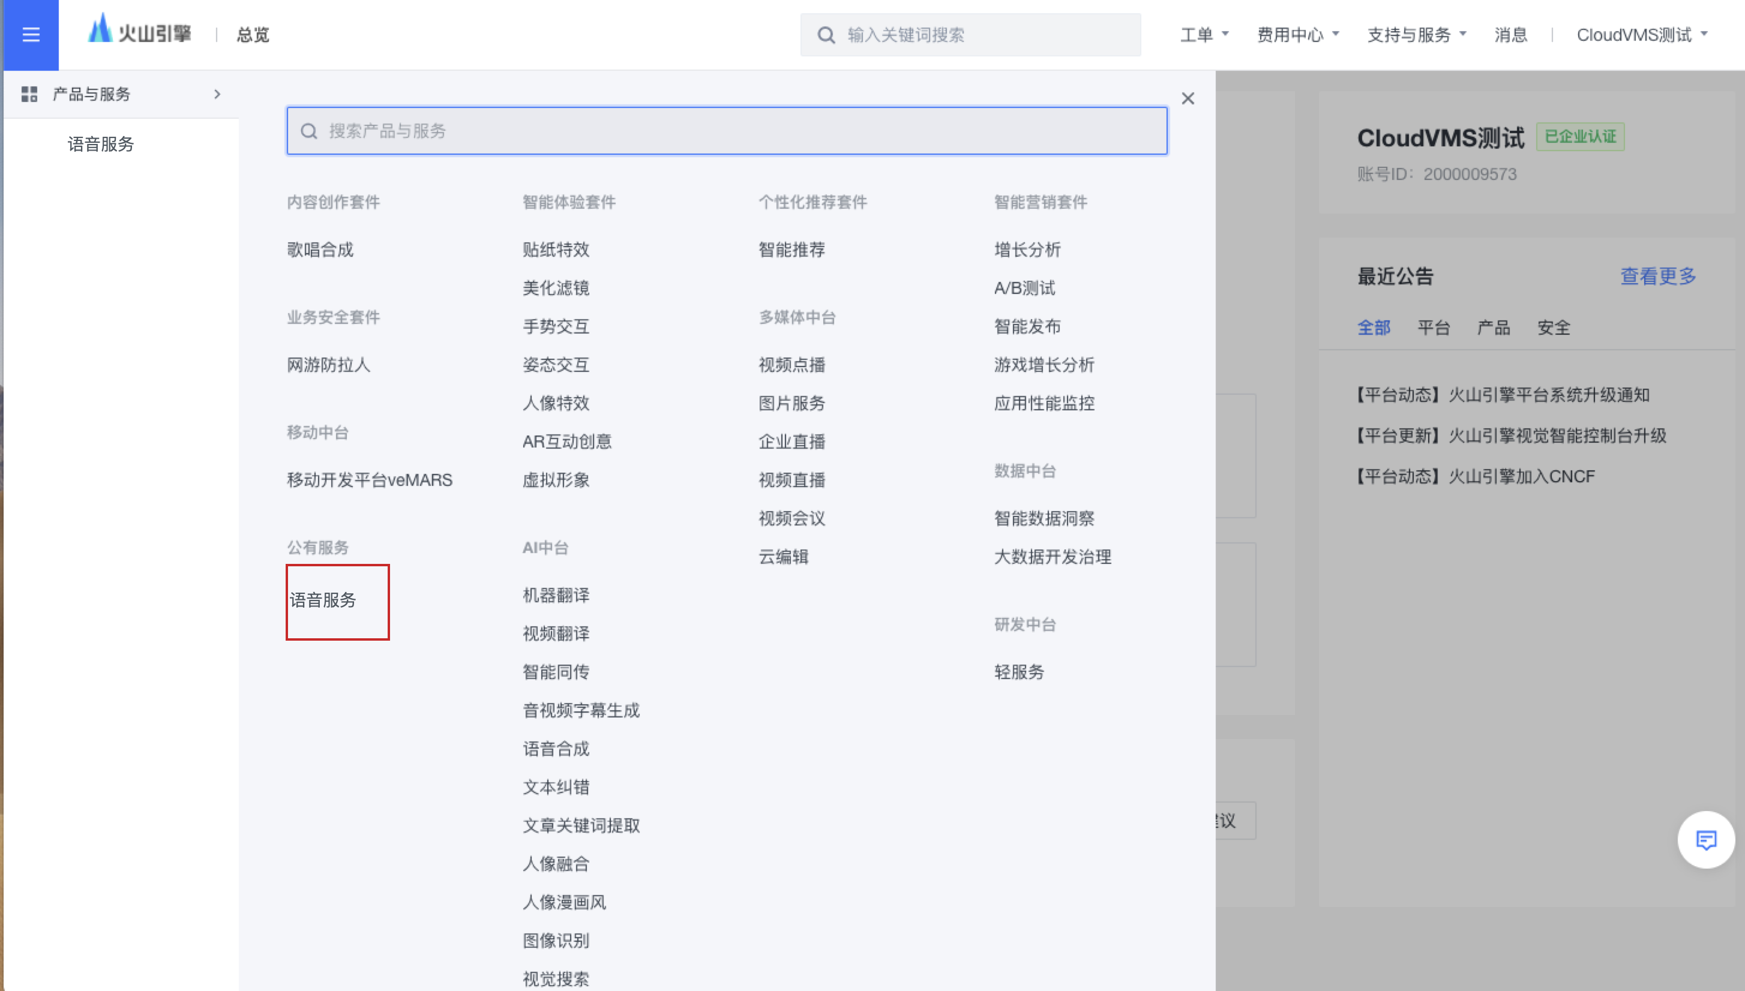This screenshot has height=991, width=1745.
Task: Open 火山引擎平台系统升级通知 announcement
Action: pos(1503,395)
